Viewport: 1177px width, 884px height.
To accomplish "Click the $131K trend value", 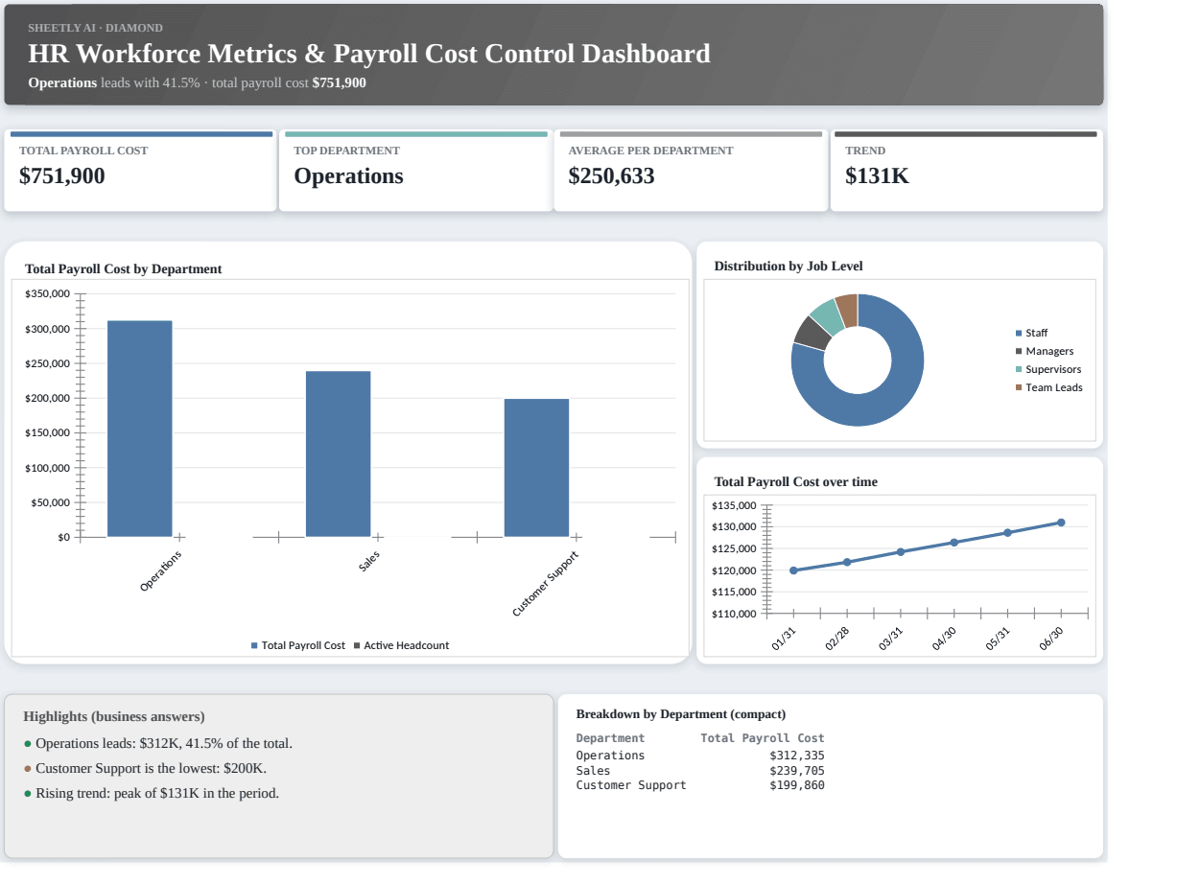I will (x=877, y=176).
